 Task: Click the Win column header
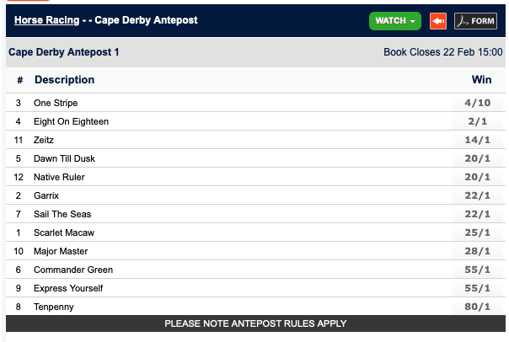[x=481, y=80]
